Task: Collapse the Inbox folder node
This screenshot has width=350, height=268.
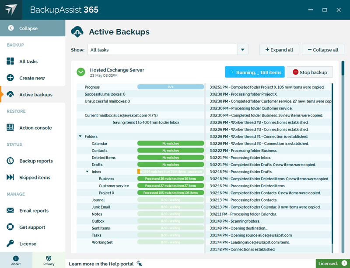Action: click(87, 172)
